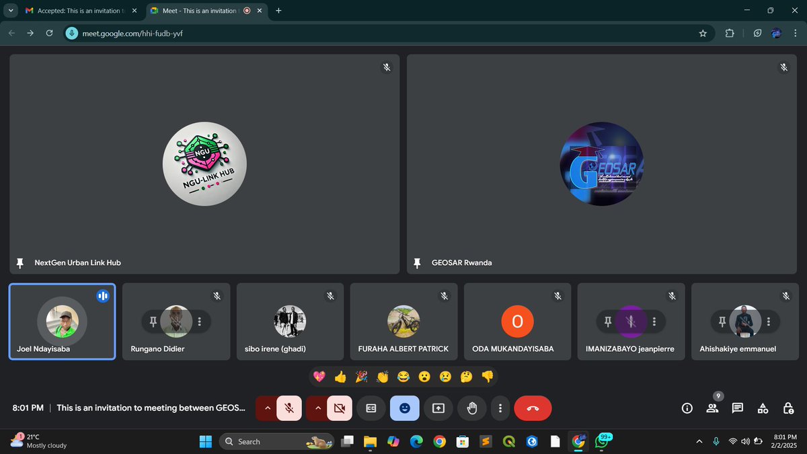The height and width of the screenshot is (454, 807).
Task: Open the Chrome profile avatar
Action: [777, 33]
